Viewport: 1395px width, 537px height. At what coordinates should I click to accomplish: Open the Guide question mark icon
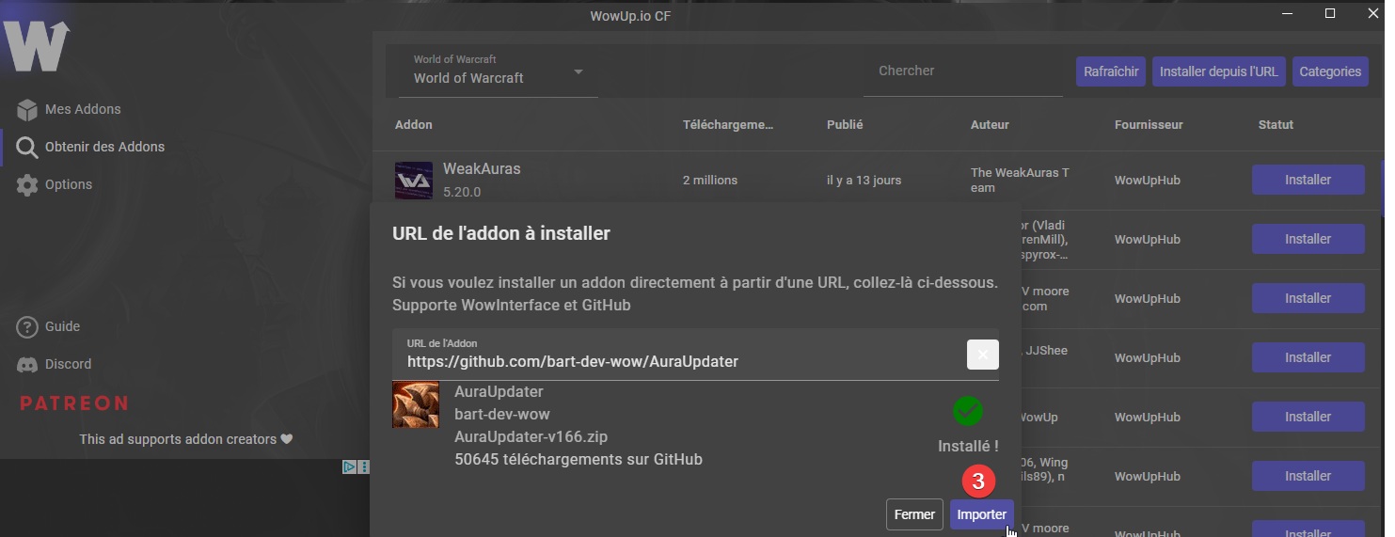tap(26, 326)
